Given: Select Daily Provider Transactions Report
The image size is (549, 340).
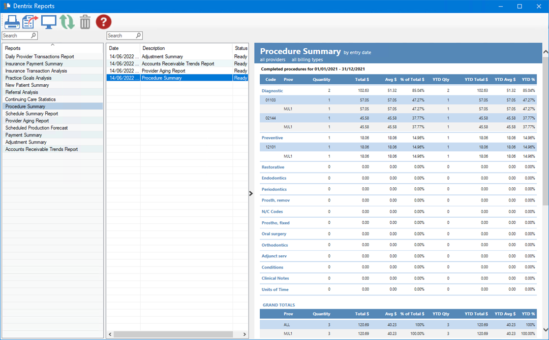Looking at the screenshot, I should pos(40,57).
